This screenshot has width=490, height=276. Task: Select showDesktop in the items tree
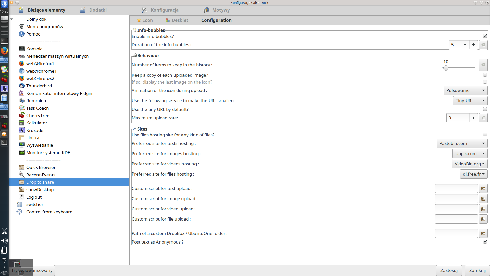[40, 190]
